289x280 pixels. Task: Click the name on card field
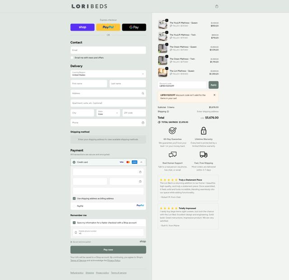click(x=108, y=191)
